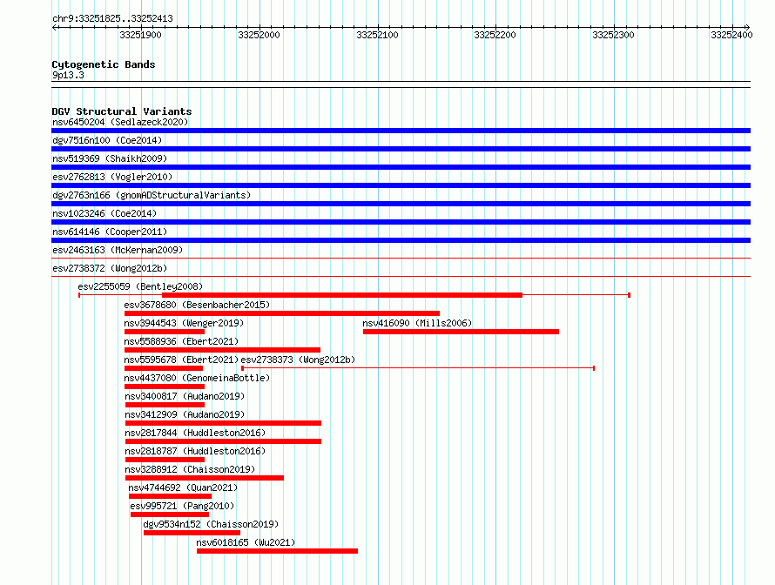Click the red bar under nsv3944543

coord(164,332)
